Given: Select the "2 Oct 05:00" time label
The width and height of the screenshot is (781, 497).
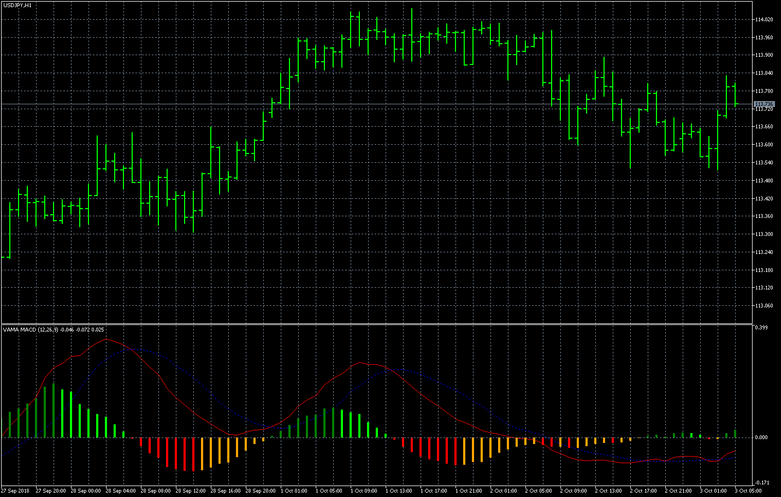Looking at the screenshot, I should click(x=539, y=491).
